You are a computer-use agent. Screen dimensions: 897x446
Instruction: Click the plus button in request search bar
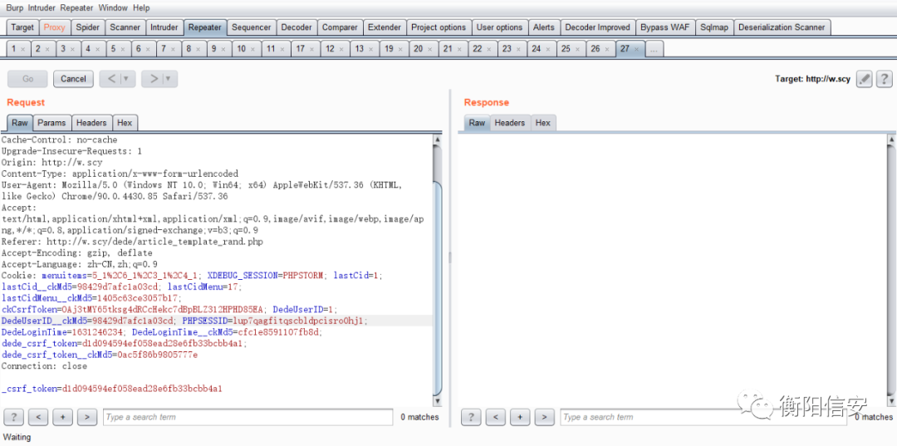[x=62, y=417]
